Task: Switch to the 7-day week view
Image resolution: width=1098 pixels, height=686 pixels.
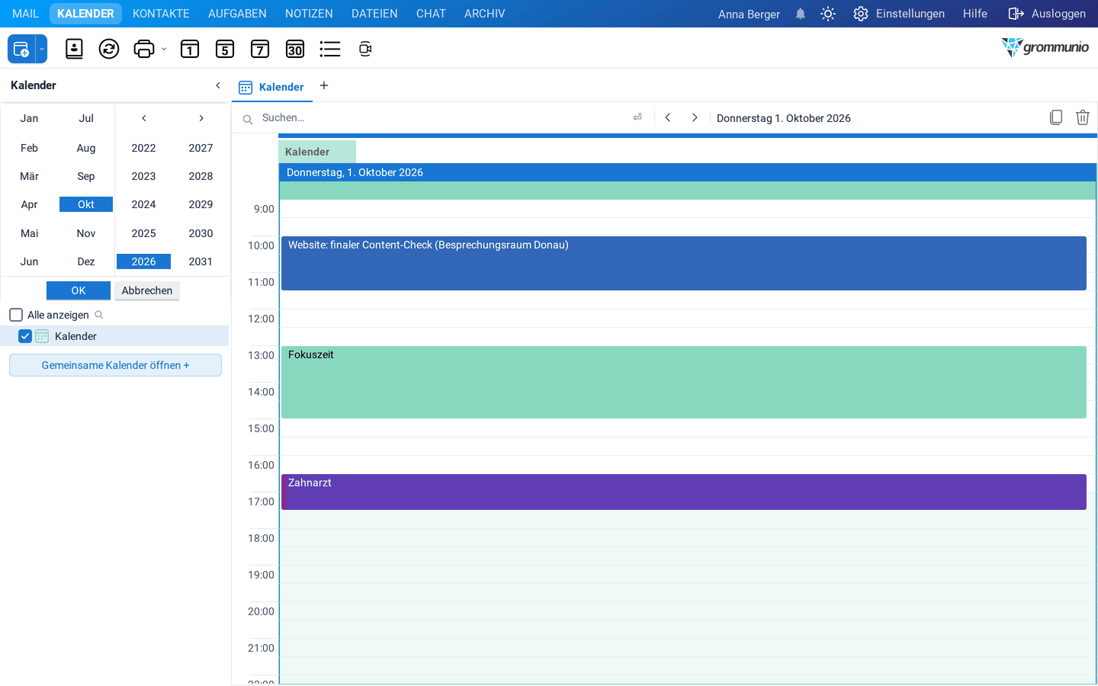Action: click(260, 49)
